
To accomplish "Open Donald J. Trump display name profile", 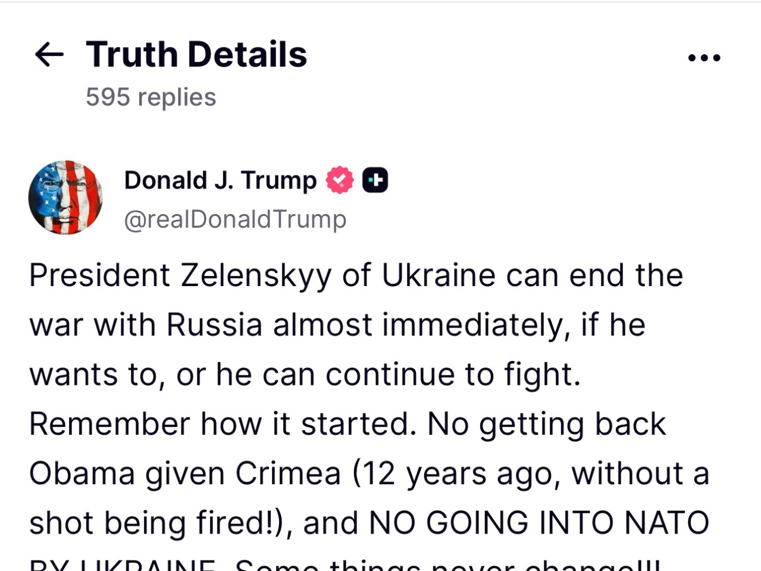I will pos(220,180).
